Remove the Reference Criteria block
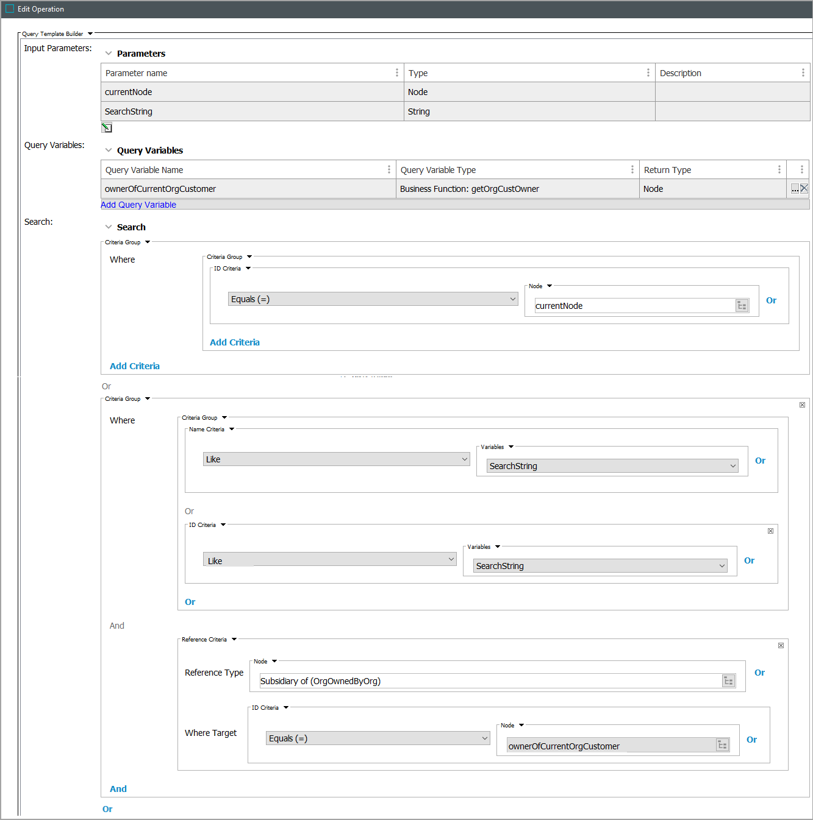813x820 pixels. tap(781, 645)
